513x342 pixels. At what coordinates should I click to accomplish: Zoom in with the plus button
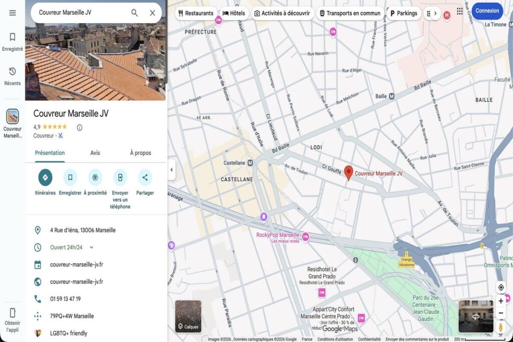point(501,301)
